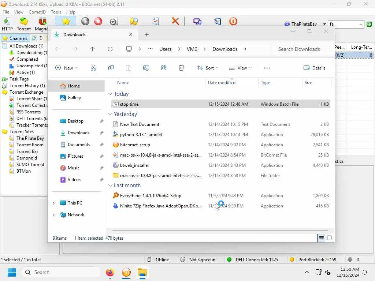Open the New dropdown in Explorer
The image size is (375, 281).
66,68
